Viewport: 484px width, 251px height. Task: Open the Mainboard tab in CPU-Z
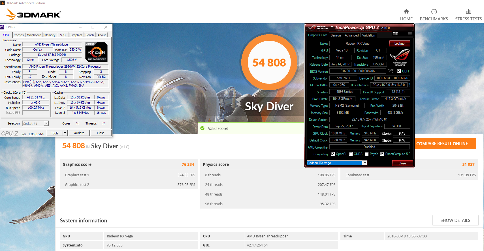34,35
